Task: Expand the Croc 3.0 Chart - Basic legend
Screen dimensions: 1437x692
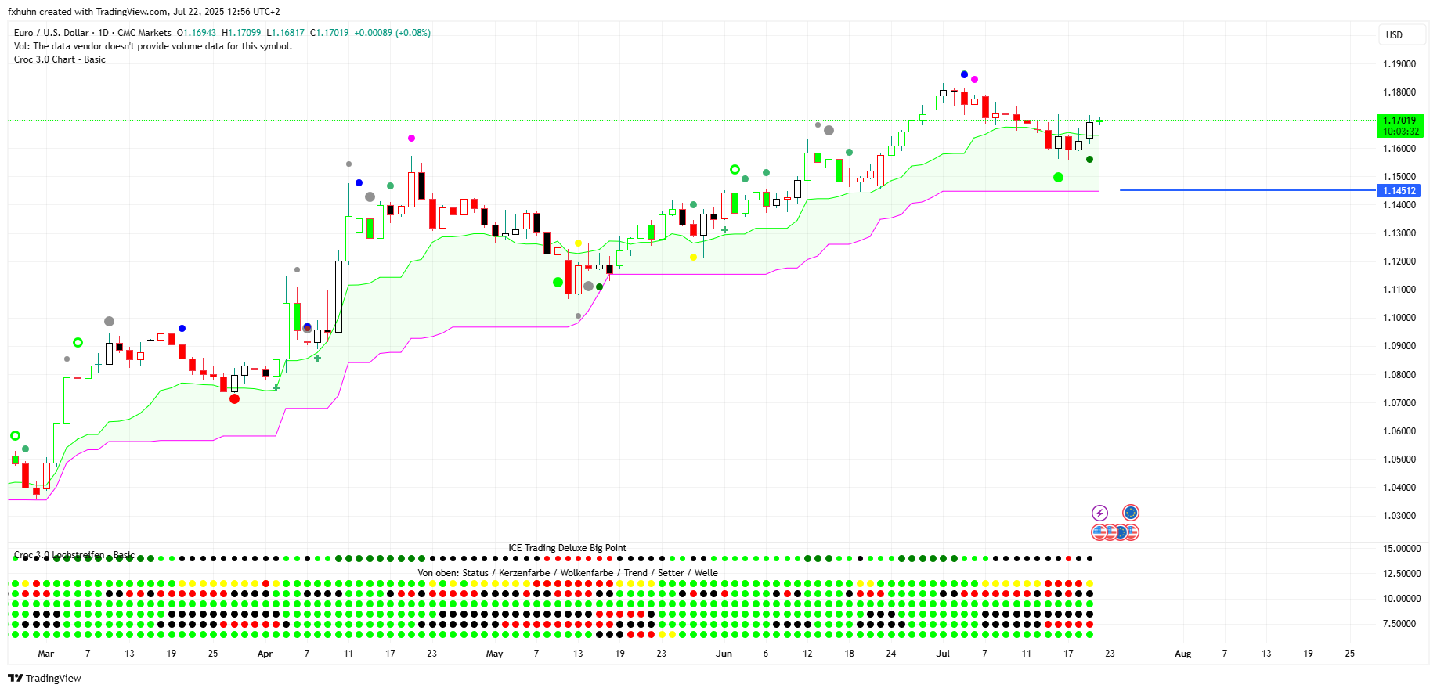Action: coord(60,59)
